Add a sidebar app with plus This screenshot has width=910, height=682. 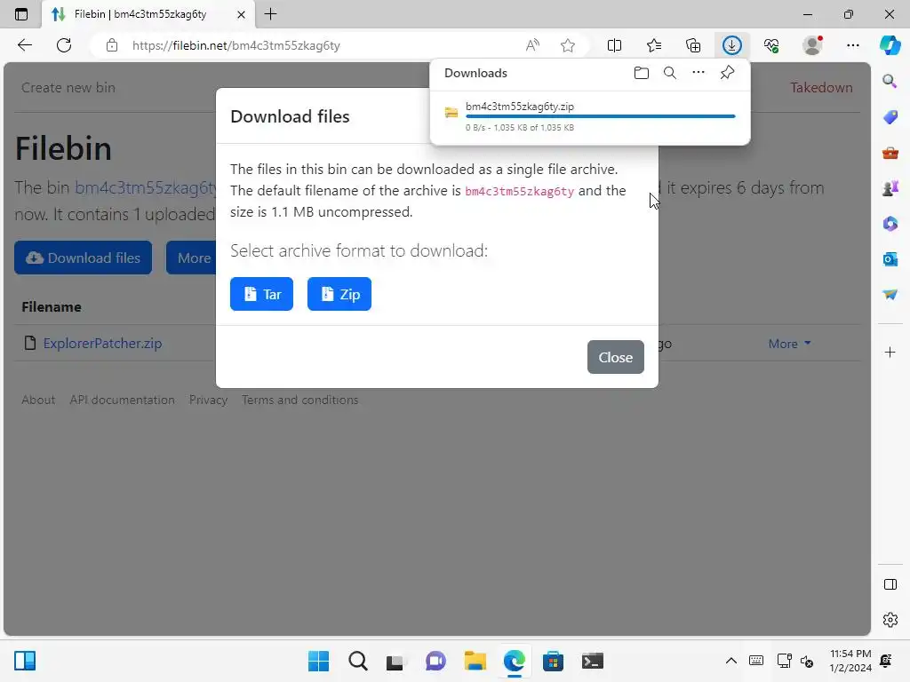click(890, 352)
